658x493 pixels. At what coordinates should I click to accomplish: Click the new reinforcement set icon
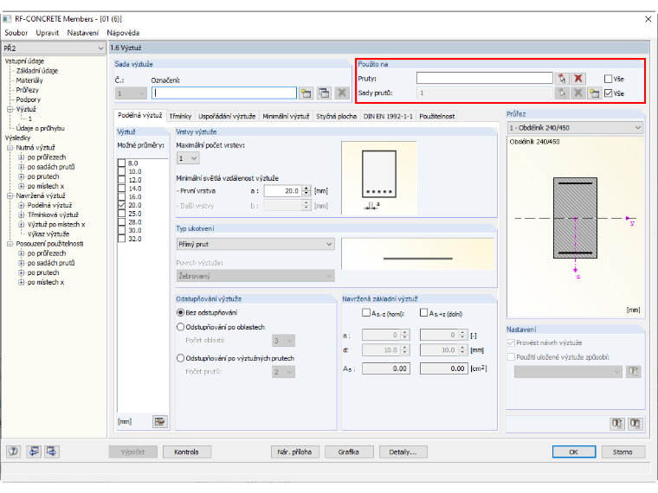click(x=306, y=93)
